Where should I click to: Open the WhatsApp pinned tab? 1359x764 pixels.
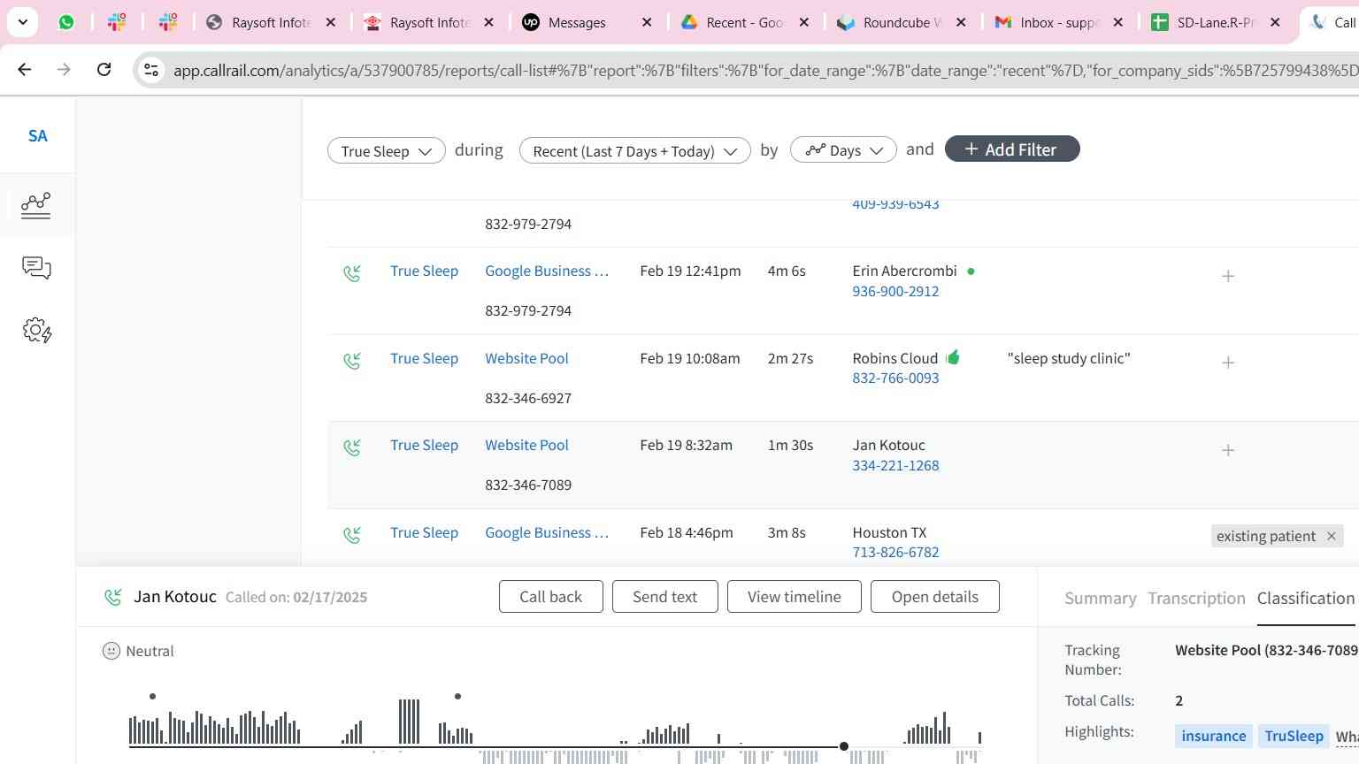66,22
